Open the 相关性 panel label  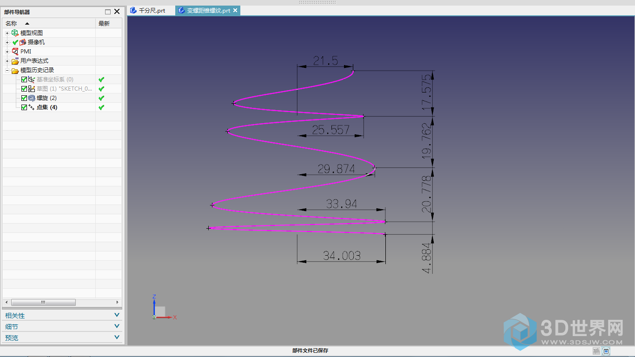point(15,316)
